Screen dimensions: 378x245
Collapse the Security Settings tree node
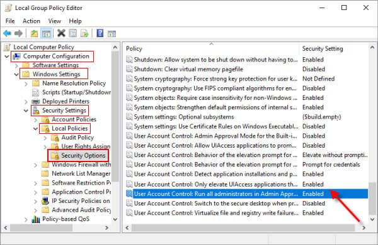26,111
